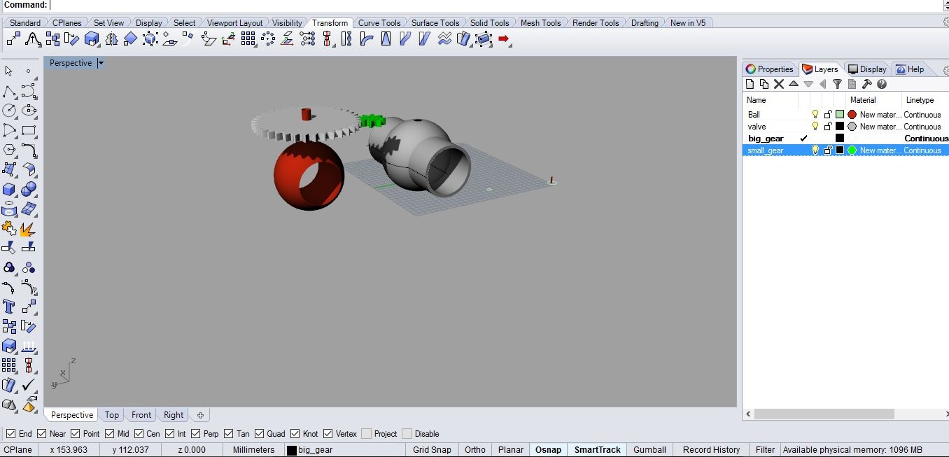Open the Display panel tab
Viewport: 949px width, 457px height.
click(x=866, y=69)
